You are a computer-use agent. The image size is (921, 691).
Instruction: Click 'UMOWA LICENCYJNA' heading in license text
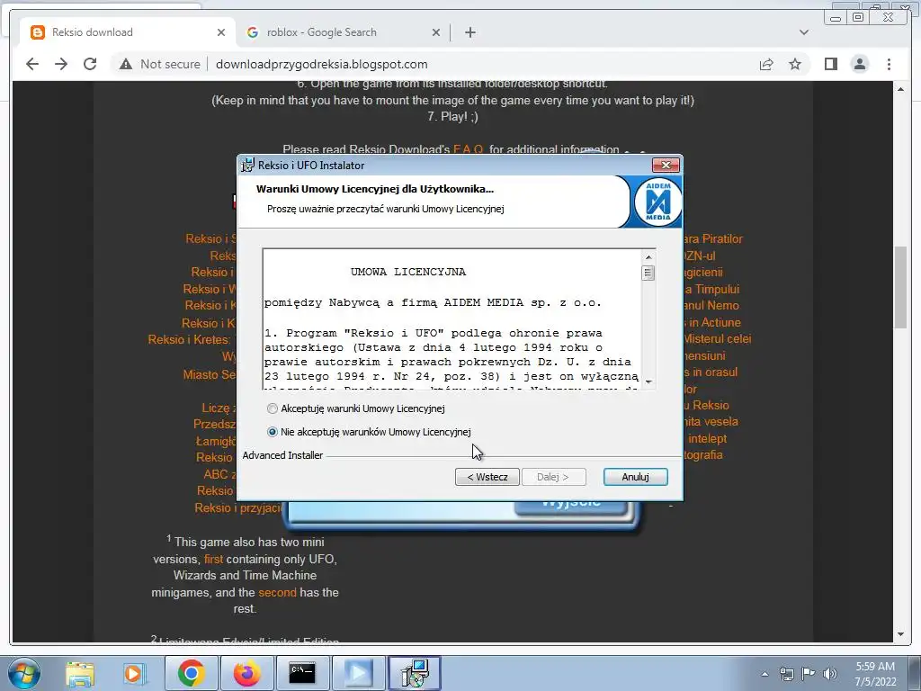coord(408,272)
